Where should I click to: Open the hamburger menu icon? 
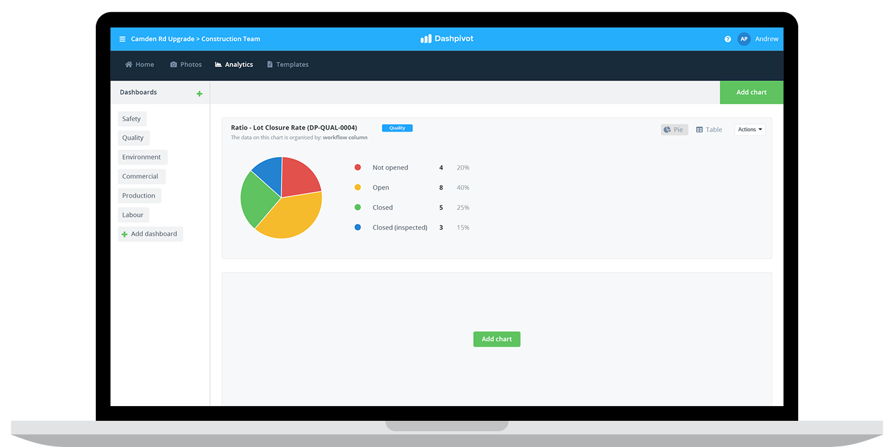point(123,39)
